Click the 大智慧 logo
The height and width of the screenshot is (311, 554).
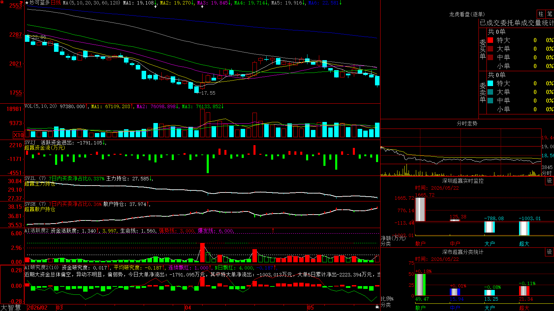coord(11,308)
